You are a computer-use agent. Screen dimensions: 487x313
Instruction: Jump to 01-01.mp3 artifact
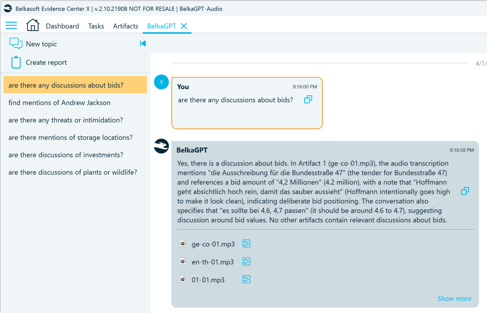coord(246,280)
